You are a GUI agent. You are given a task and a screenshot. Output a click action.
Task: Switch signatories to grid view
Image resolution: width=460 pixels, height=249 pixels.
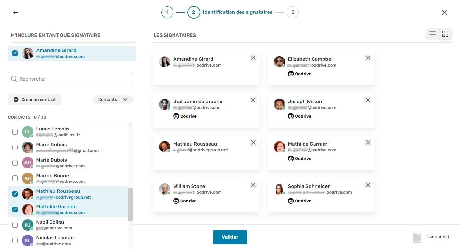point(445,34)
